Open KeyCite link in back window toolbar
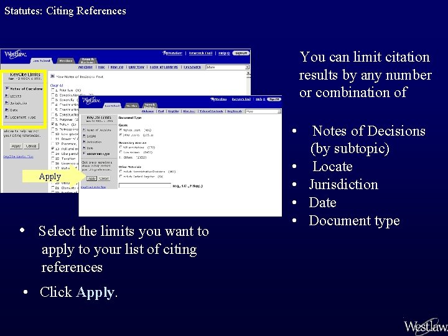Screen dimensions: 448x336 click(x=117, y=67)
